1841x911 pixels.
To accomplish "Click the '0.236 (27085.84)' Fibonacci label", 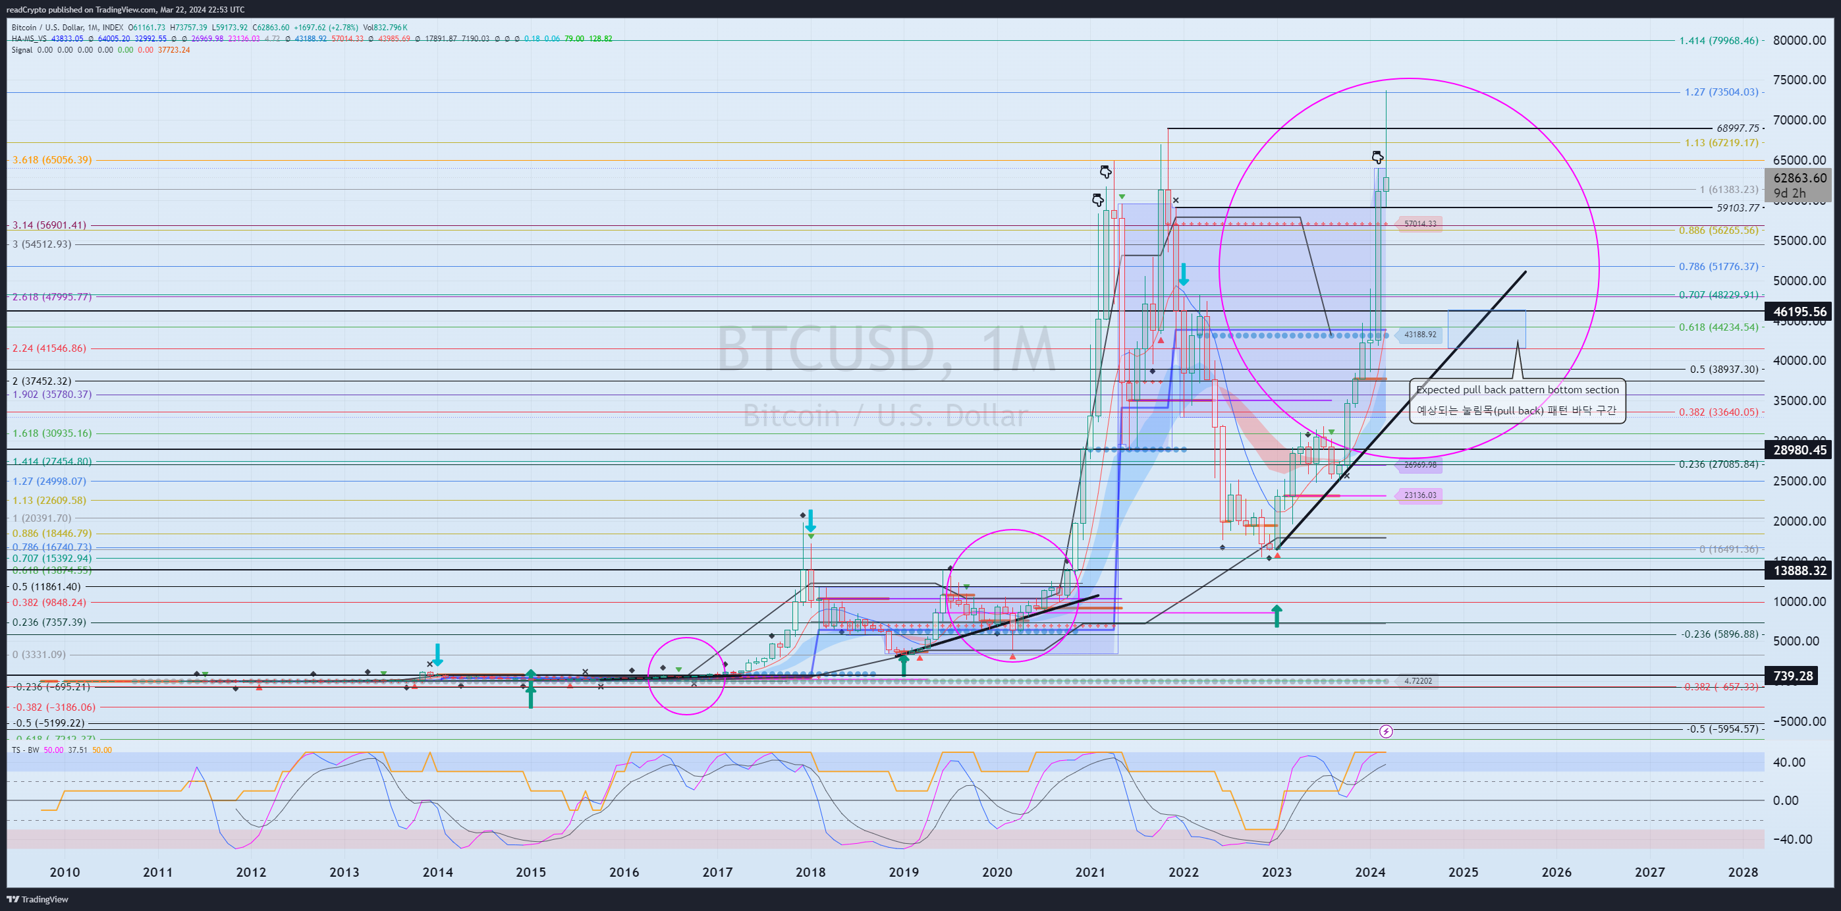I will [x=1718, y=464].
